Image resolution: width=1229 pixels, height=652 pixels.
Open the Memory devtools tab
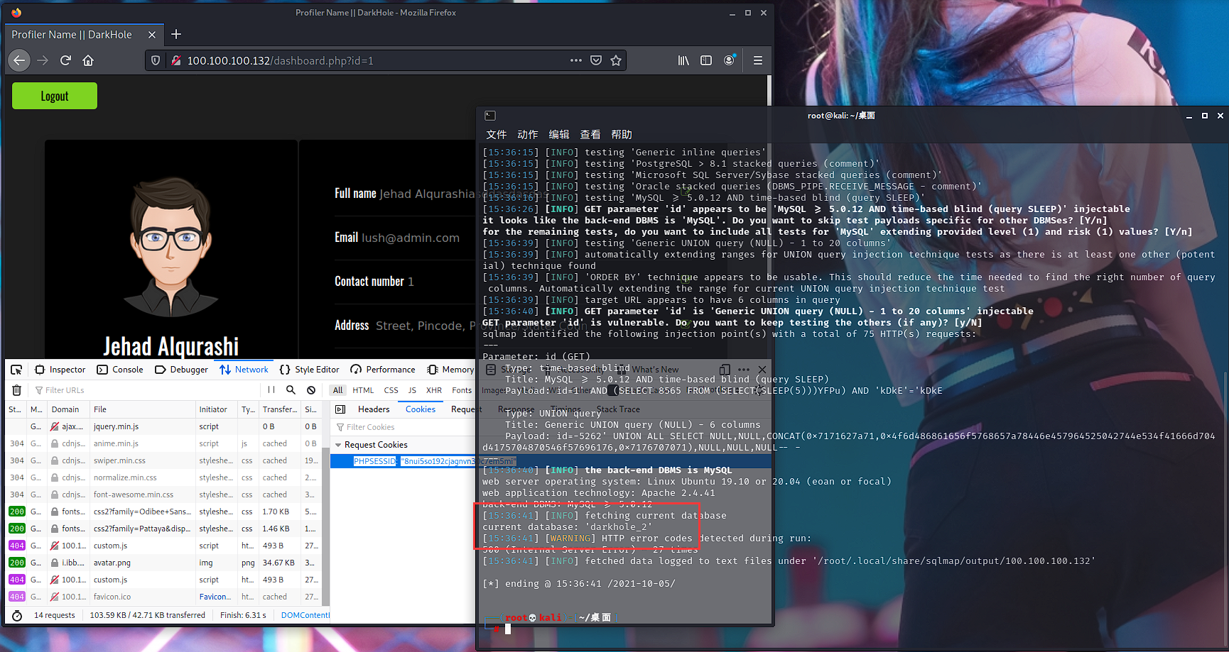pyautogui.click(x=450, y=370)
